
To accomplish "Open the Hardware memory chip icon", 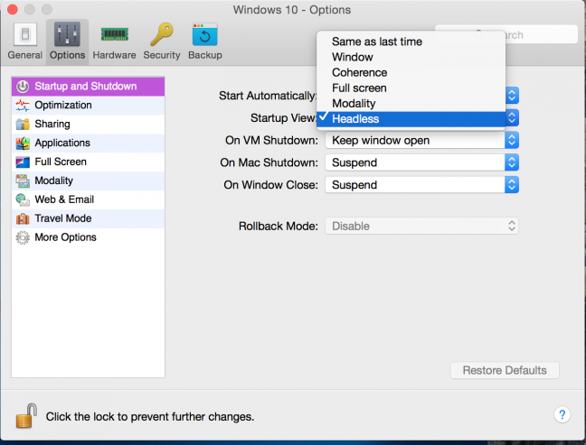I will pyautogui.click(x=114, y=34).
